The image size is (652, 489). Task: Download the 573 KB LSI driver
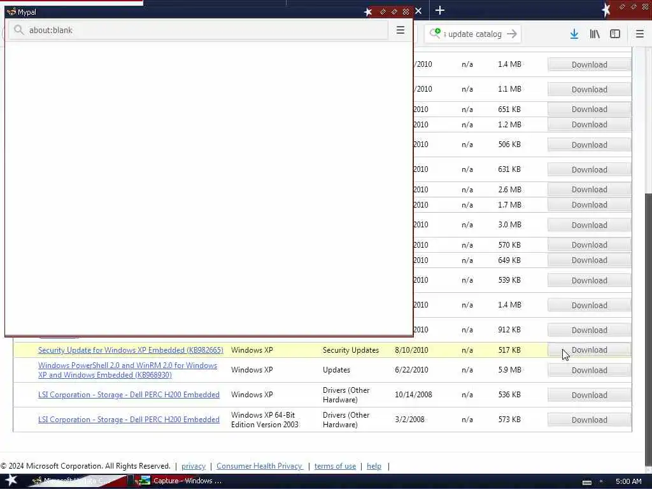589,420
